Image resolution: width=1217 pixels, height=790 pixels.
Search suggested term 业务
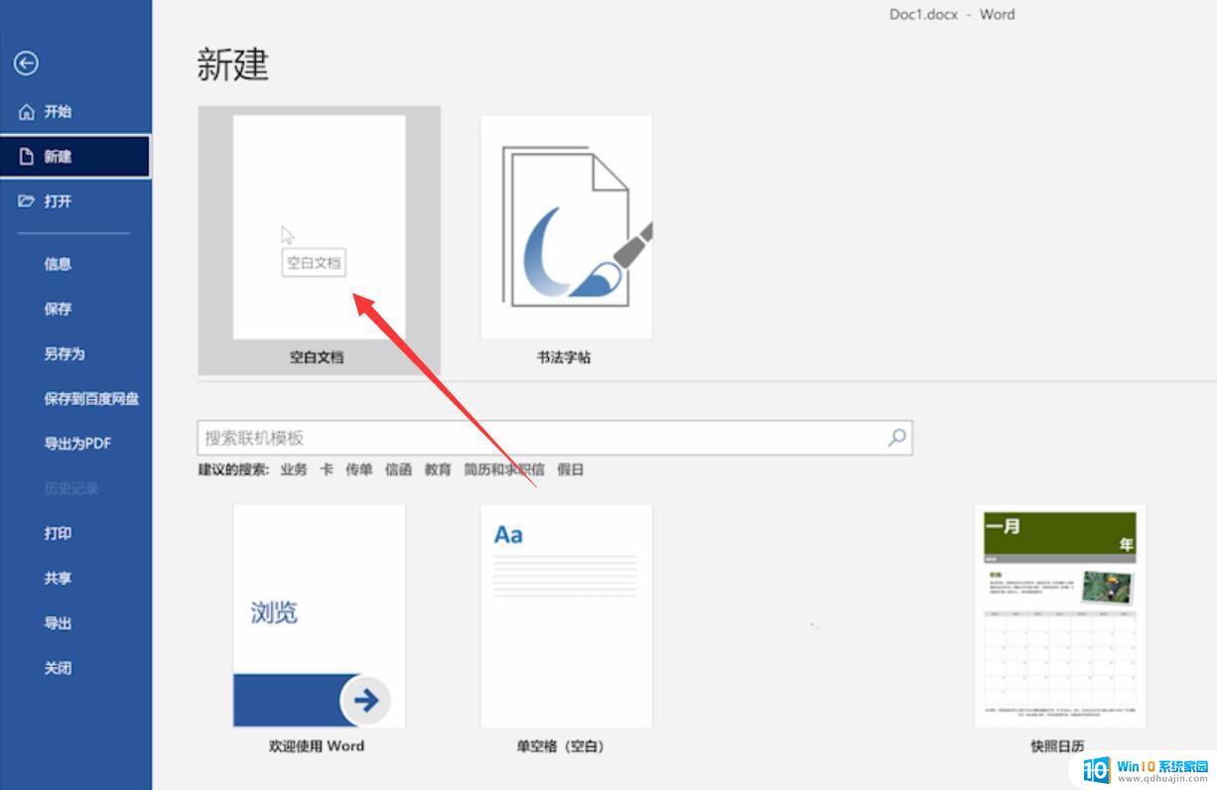294,469
